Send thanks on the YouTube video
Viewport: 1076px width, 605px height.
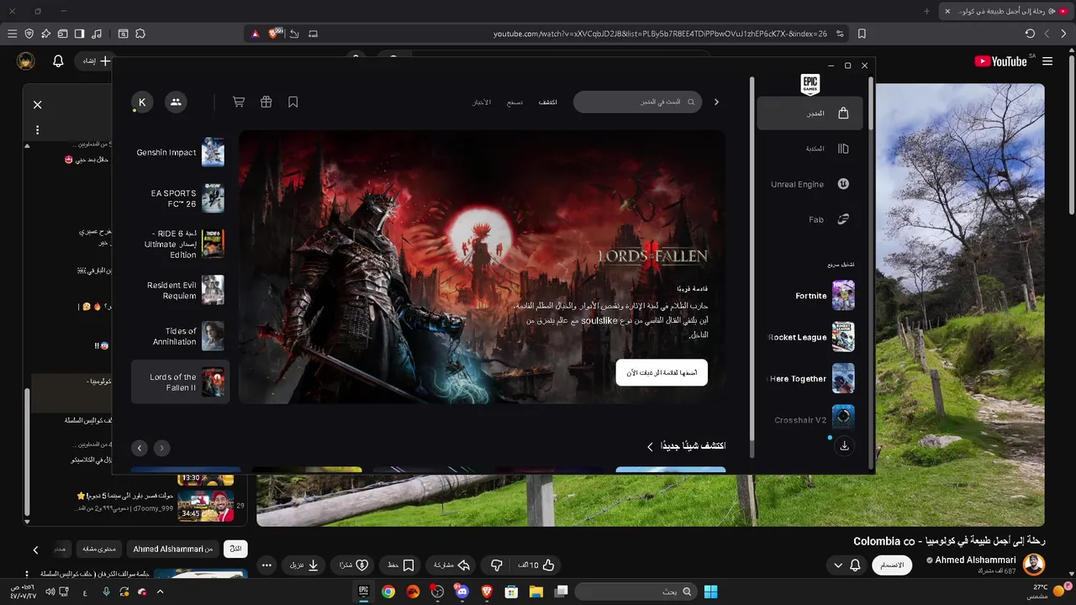coord(354,566)
